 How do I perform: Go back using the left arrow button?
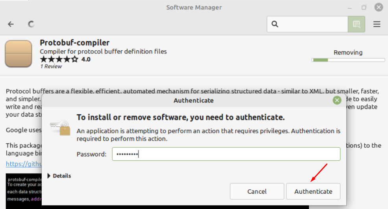pos(11,24)
